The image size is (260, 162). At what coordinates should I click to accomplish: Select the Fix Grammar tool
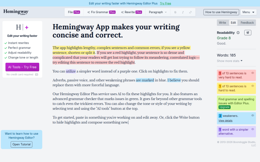[x=101, y=12]
